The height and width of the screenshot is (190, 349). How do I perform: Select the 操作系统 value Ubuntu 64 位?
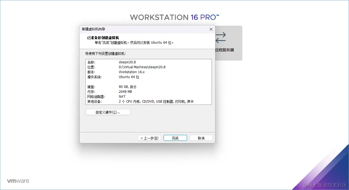click(129, 77)
